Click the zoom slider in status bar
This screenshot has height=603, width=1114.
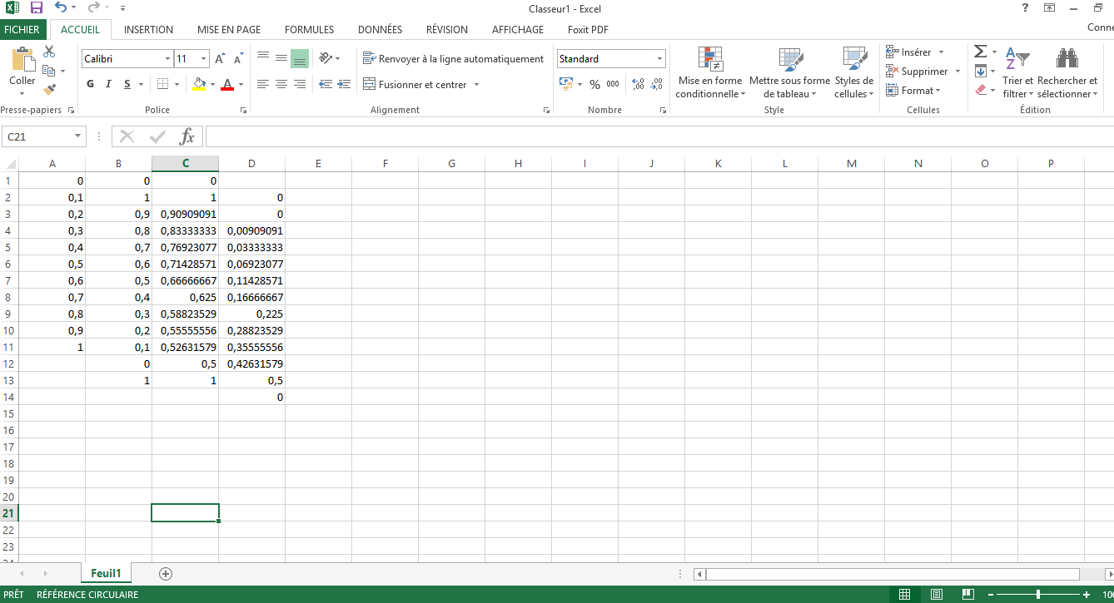click(x=1037, y=595)
